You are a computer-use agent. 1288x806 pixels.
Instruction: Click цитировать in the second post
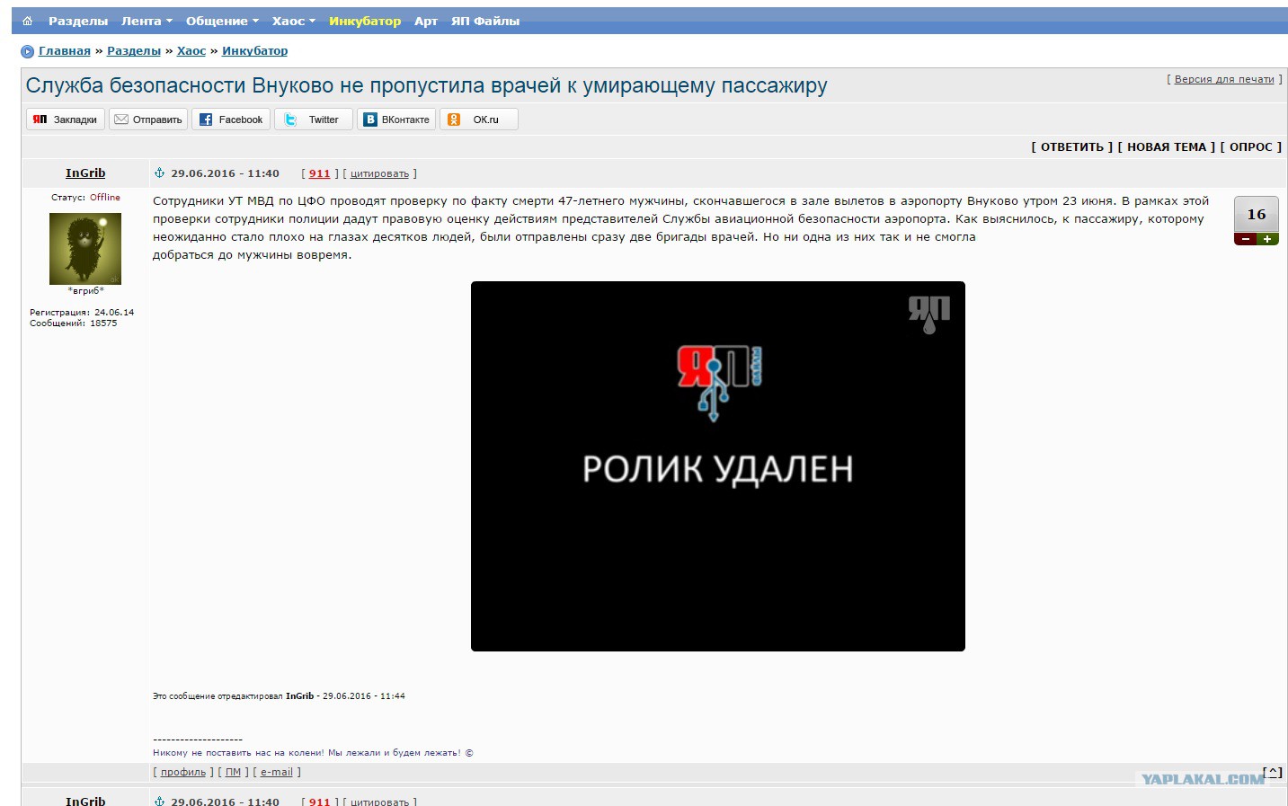coord(379,802)
